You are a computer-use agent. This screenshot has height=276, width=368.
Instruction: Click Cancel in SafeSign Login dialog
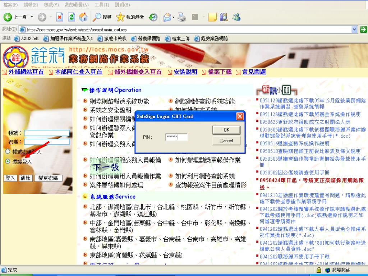[x=226, y=141]
